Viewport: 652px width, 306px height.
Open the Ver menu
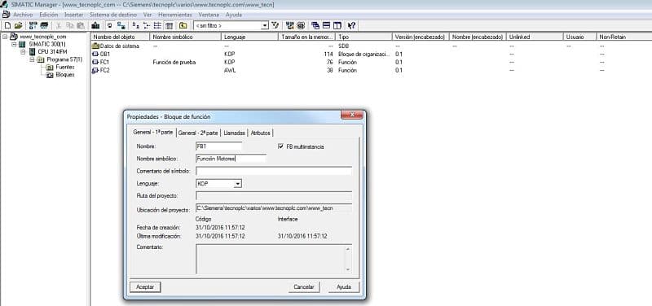click(148, 15)
